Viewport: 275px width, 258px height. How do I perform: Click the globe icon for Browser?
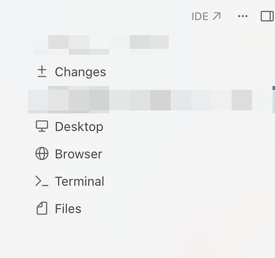click(42, 154)
